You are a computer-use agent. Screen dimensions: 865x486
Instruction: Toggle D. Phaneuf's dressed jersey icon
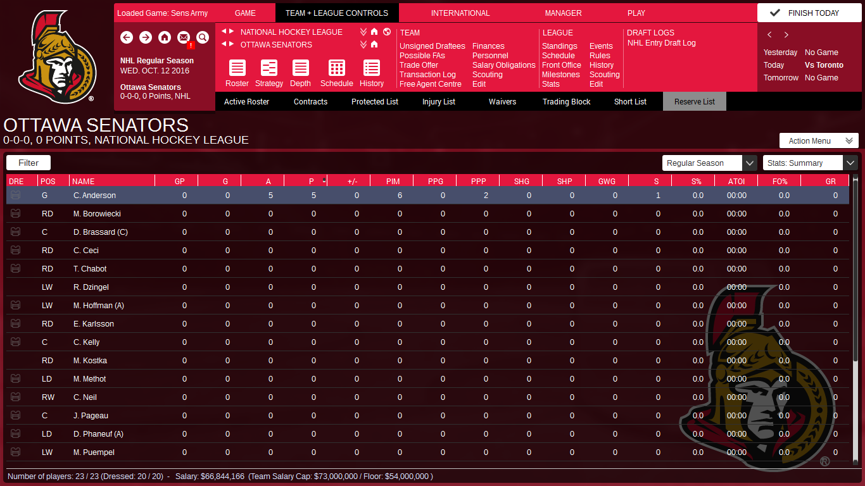tap(15, 433)
